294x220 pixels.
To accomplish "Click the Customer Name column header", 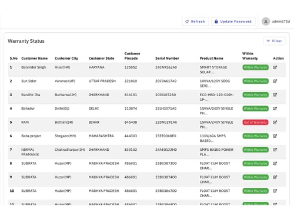I will pos(35,58).
